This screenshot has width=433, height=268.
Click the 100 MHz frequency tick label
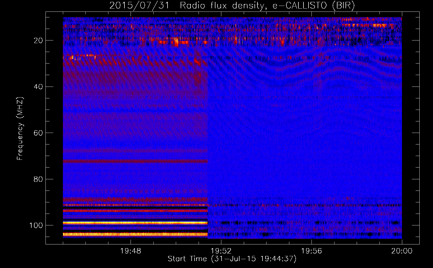pyautogui.click(x=36, y=225)
